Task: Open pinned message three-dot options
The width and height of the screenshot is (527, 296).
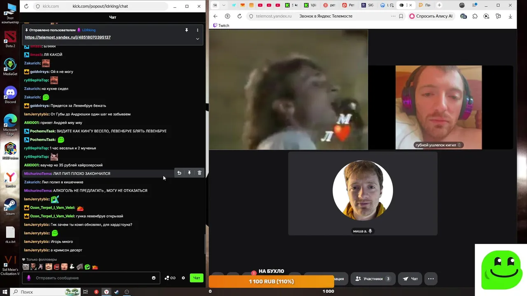Action: tap(198, 30)
